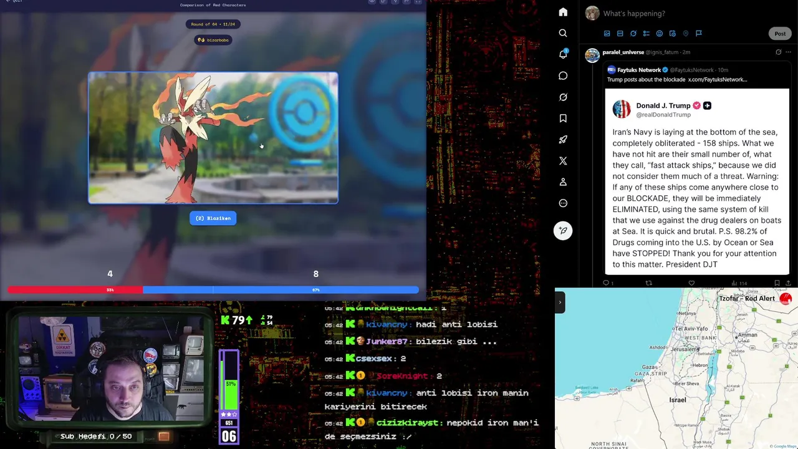Open paralel_universe's avatar
Viewport: 798px width, 449px height.
pyautogui.click(x=592, y=56)
